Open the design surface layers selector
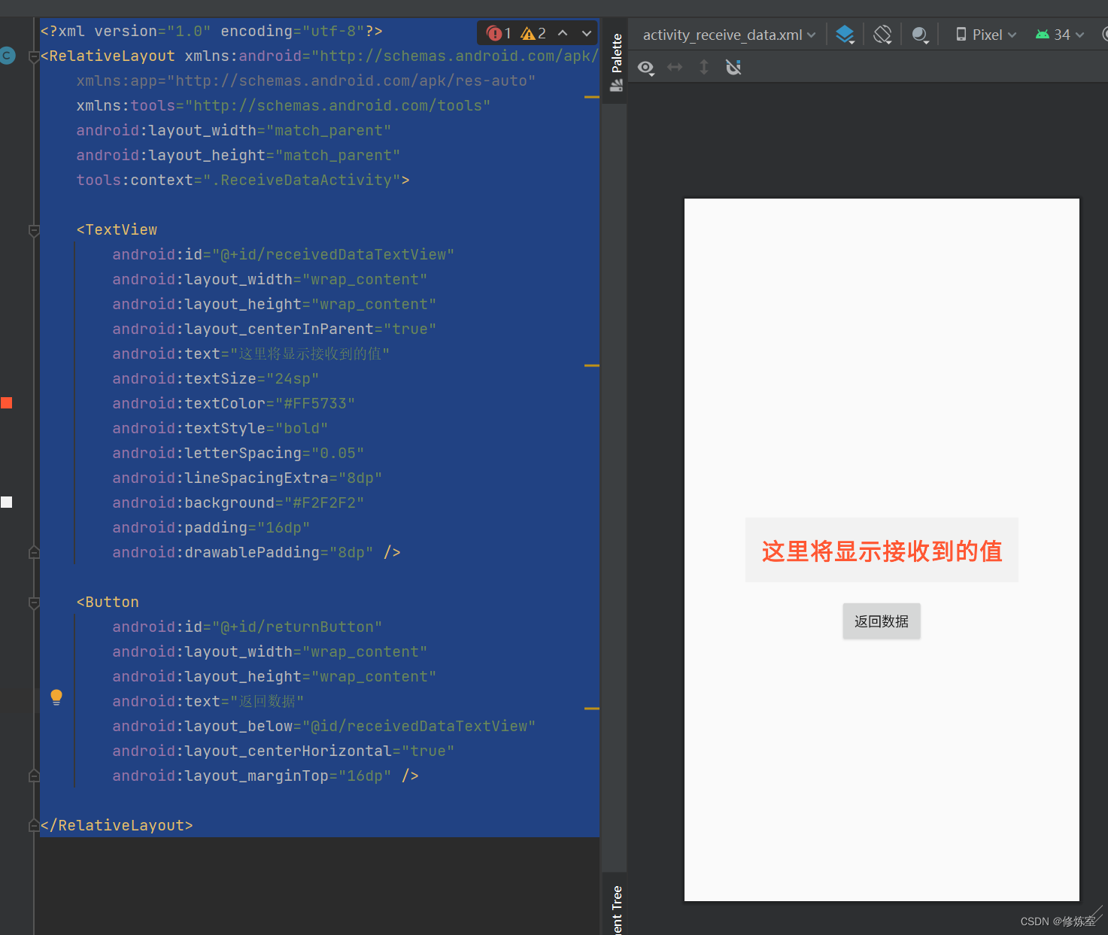This screenshot has height=935, width=1108. click(845, 35)
